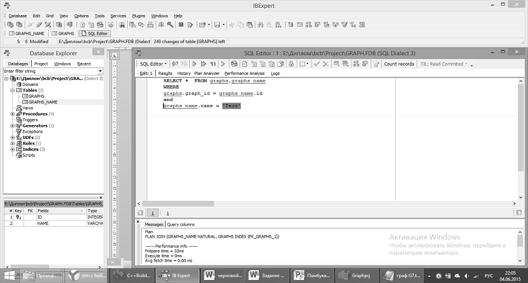Click the SQL editor horizontal scrollbar thumb
The image size is (528, 283).
coord(178,203)
